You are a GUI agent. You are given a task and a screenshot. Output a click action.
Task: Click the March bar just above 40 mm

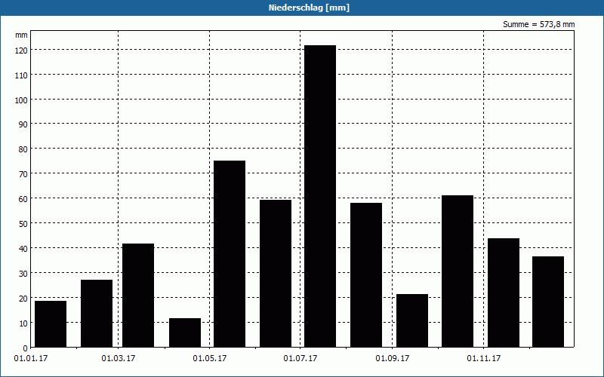138,296
